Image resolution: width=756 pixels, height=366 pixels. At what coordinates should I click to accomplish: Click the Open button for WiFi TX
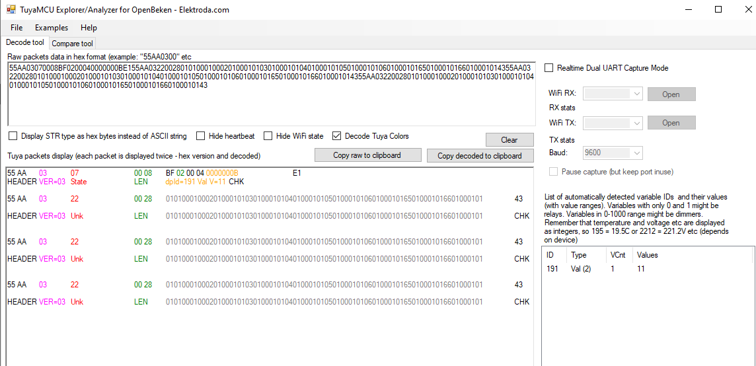(671, 123)
